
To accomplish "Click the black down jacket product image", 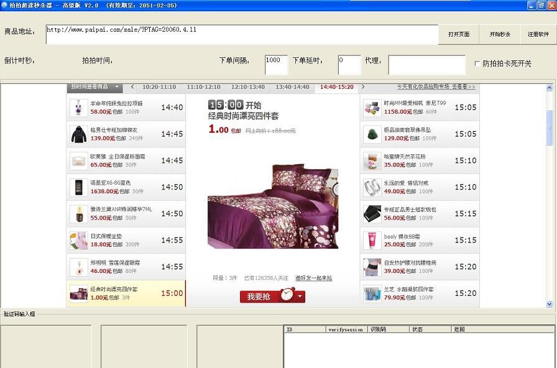I will tap(78, 134).
